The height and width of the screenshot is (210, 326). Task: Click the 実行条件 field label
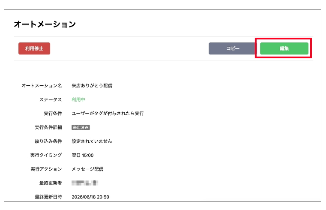coord(53,114)
